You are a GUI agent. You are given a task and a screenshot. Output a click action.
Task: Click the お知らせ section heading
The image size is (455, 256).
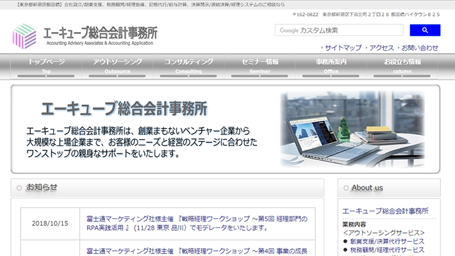[x=42, y=188]
